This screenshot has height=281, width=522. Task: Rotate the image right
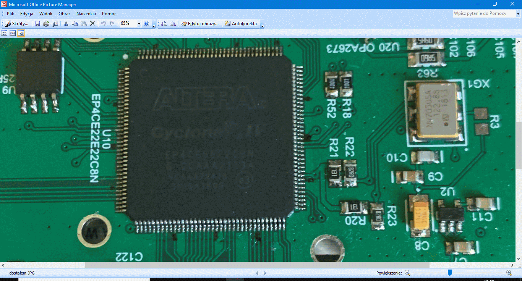pos(173,24)
